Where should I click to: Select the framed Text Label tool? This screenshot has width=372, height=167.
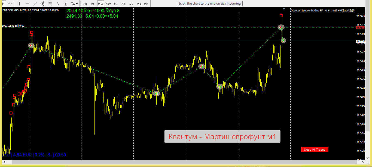point(65,4)
